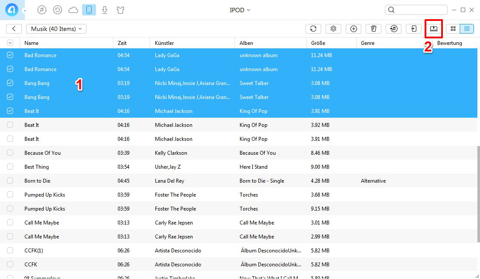Screen dimensions: 480x279
Task: Open the skin shirt icon
Action: (120, 10)
